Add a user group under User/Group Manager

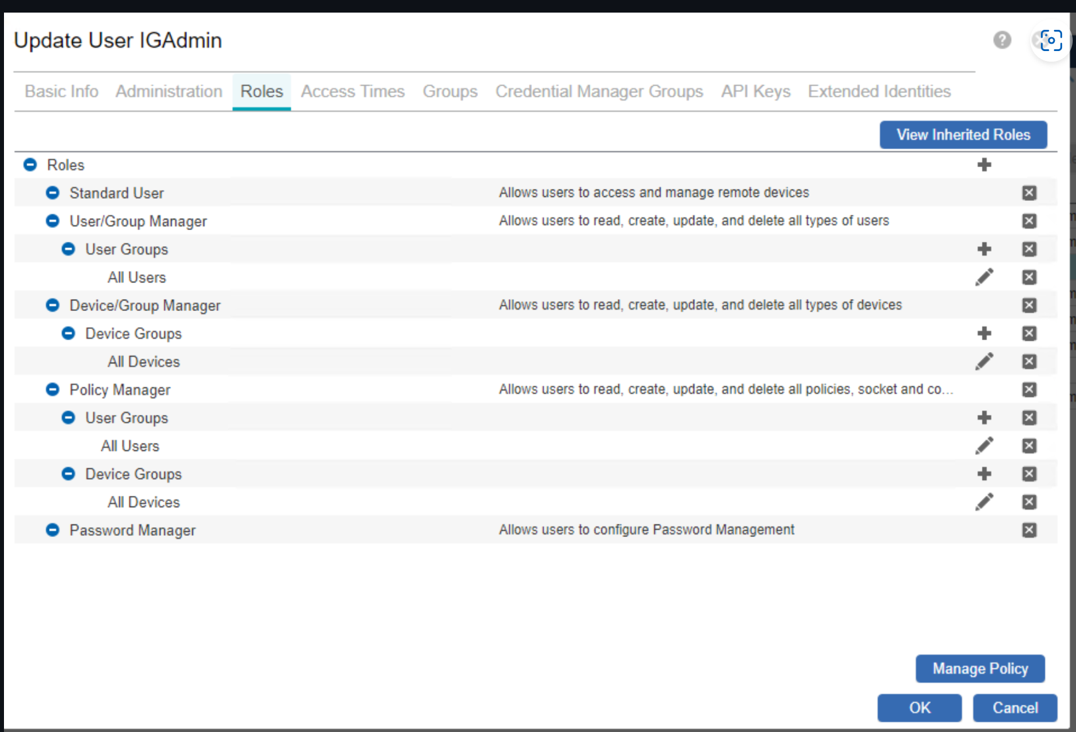click(x=984, y=249)
